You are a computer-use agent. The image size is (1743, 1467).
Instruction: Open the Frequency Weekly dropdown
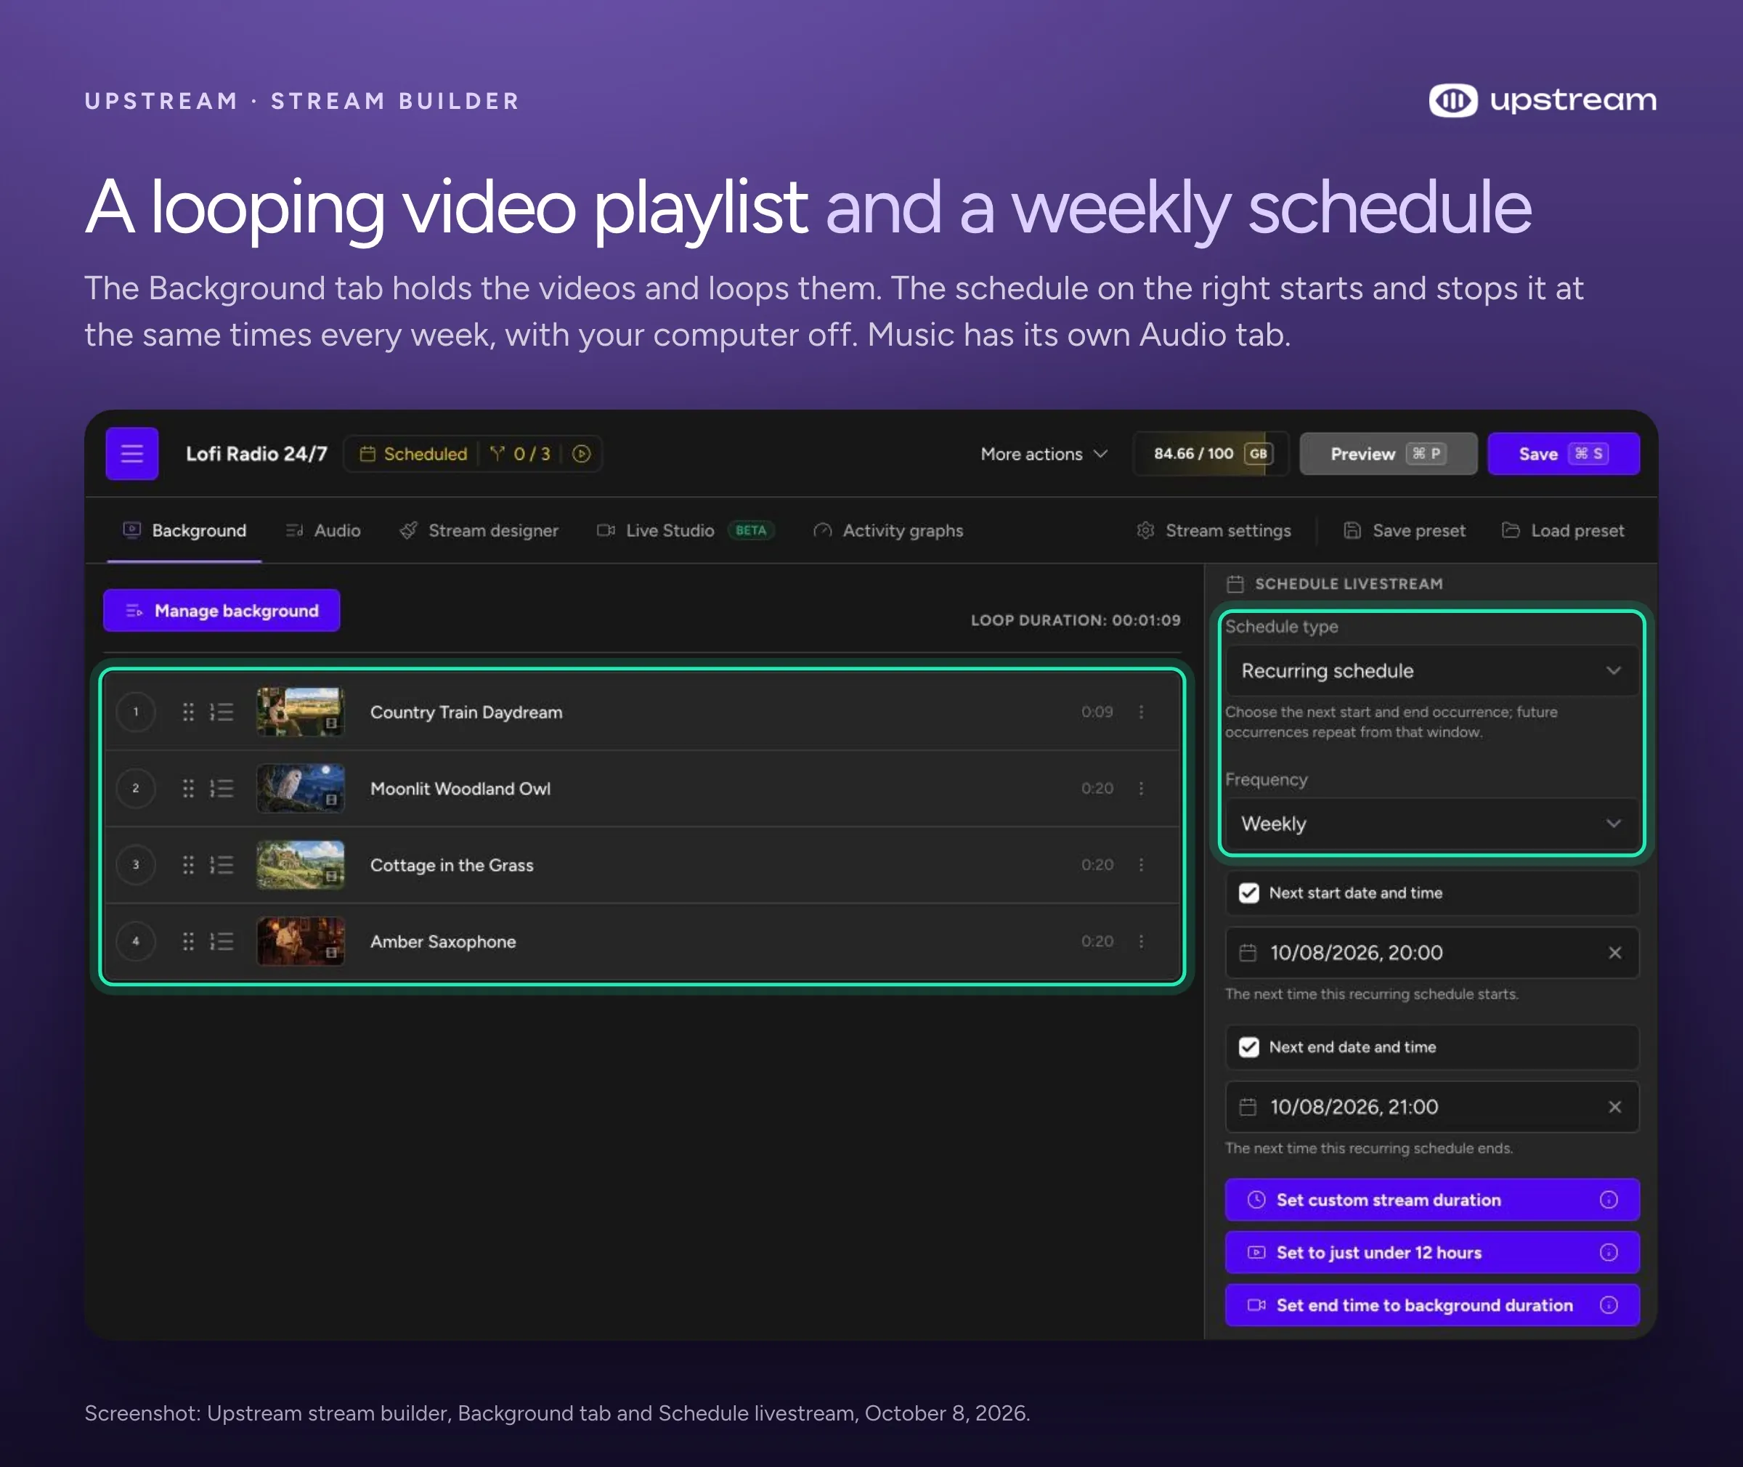click(x=1432, y=824)
